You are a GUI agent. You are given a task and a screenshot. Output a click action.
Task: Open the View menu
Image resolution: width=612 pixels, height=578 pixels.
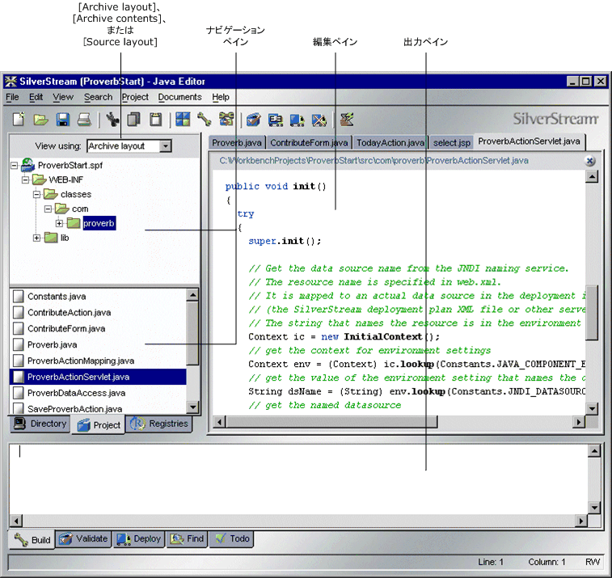point(63,97)
